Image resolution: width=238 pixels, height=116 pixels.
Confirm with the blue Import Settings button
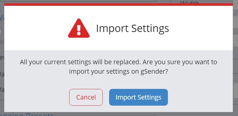[138, 97]
